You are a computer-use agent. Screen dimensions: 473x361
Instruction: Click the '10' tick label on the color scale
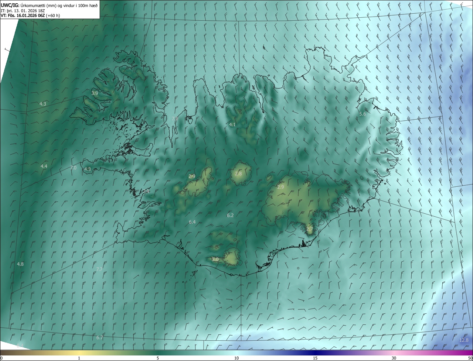coord(236,358)
